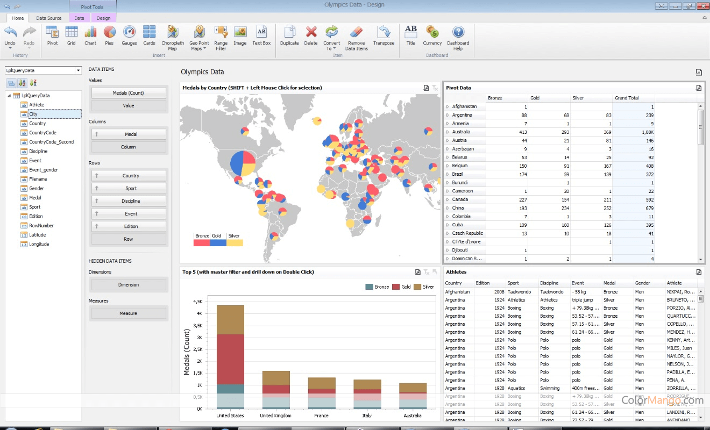This screenshot has width=710, height=430.
Task: Expand the Argentina row in pivot
Action: (448, 115)
